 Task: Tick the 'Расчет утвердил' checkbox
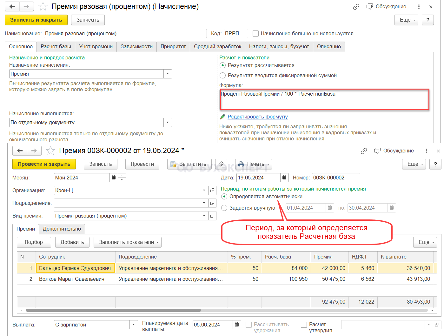tap(304, 325)
